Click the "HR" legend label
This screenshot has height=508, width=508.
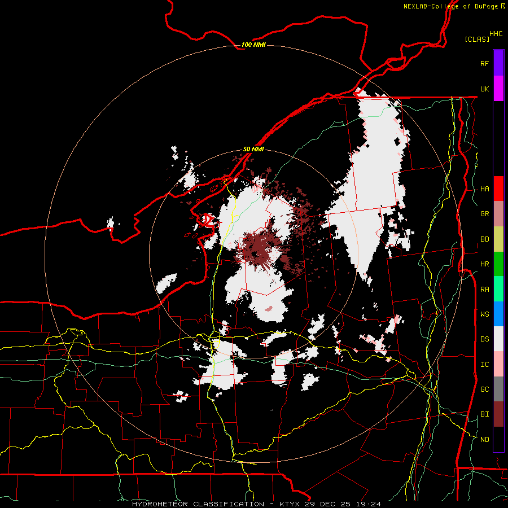pyautogui.click(x=484, y=264)
